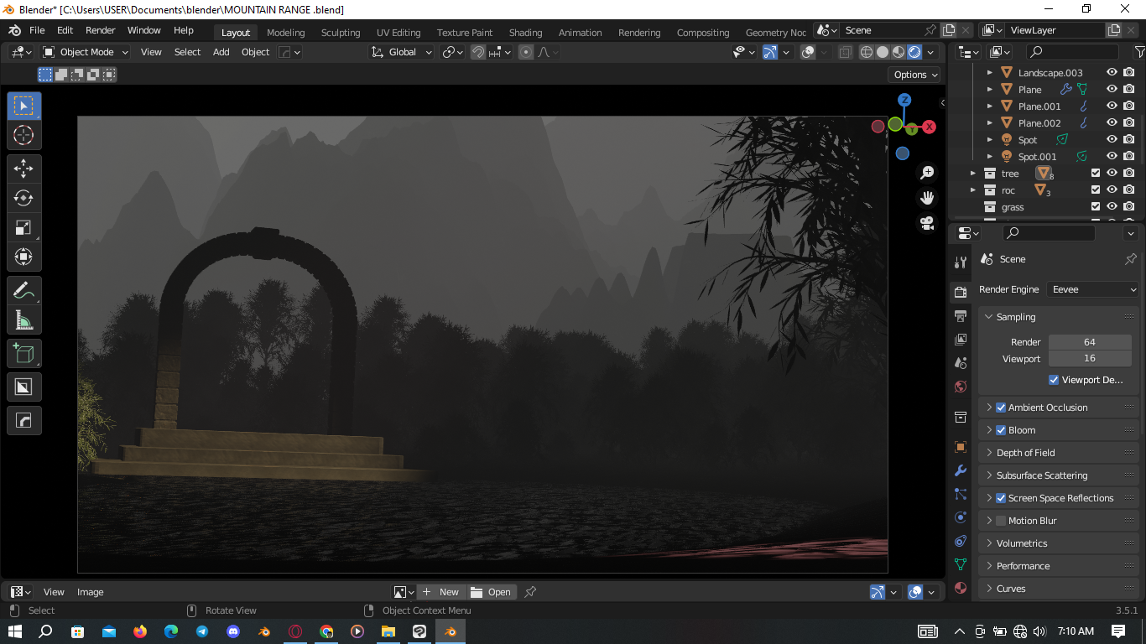Open the World properties tab
This screenshot has width=1146, height=644.
point(961,387)
